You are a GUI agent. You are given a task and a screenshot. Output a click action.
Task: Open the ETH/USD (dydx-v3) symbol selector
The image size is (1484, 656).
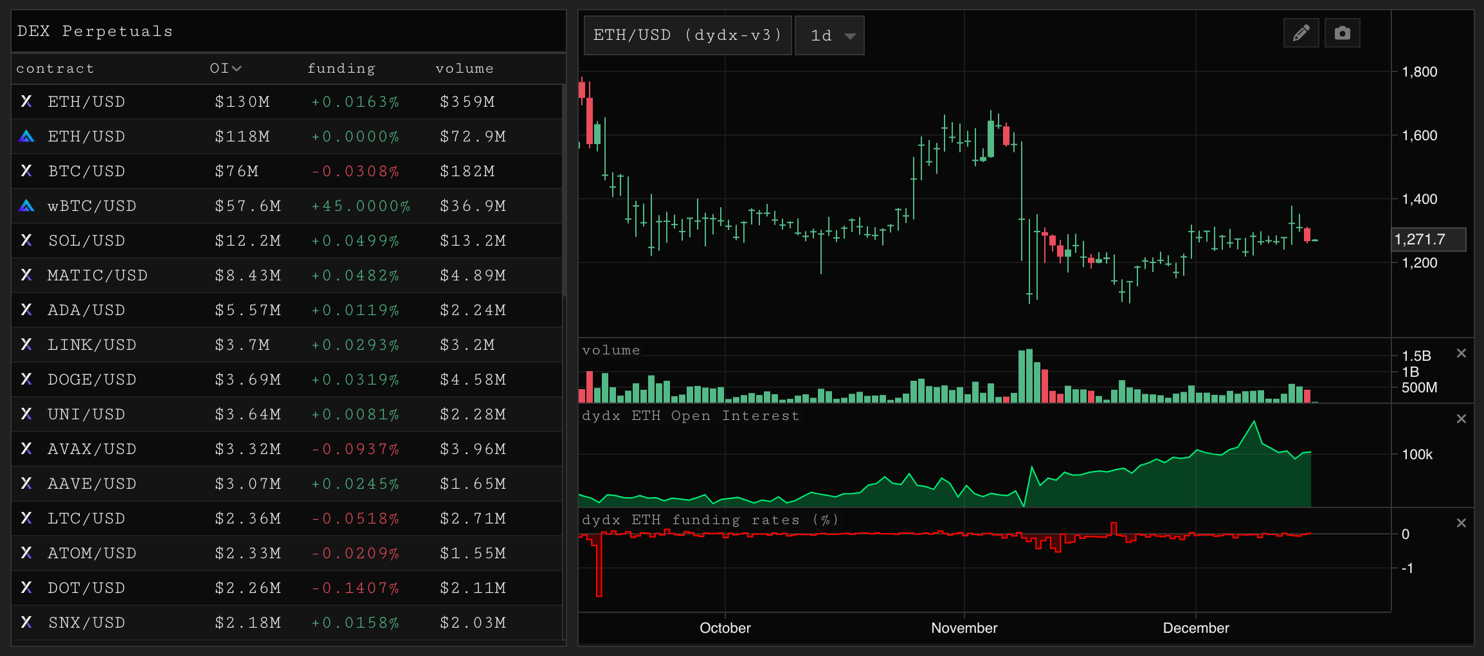pos(687,35)
